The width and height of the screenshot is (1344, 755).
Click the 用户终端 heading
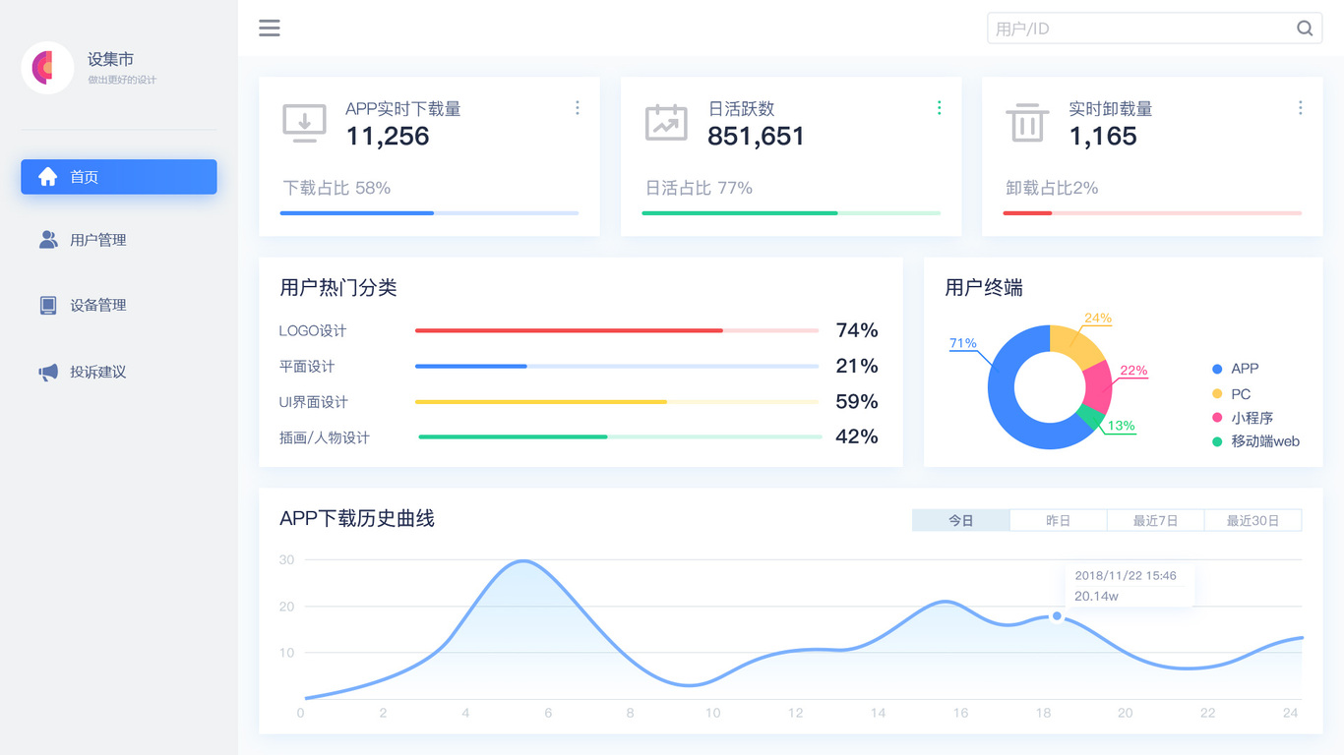tap(984, 288)
